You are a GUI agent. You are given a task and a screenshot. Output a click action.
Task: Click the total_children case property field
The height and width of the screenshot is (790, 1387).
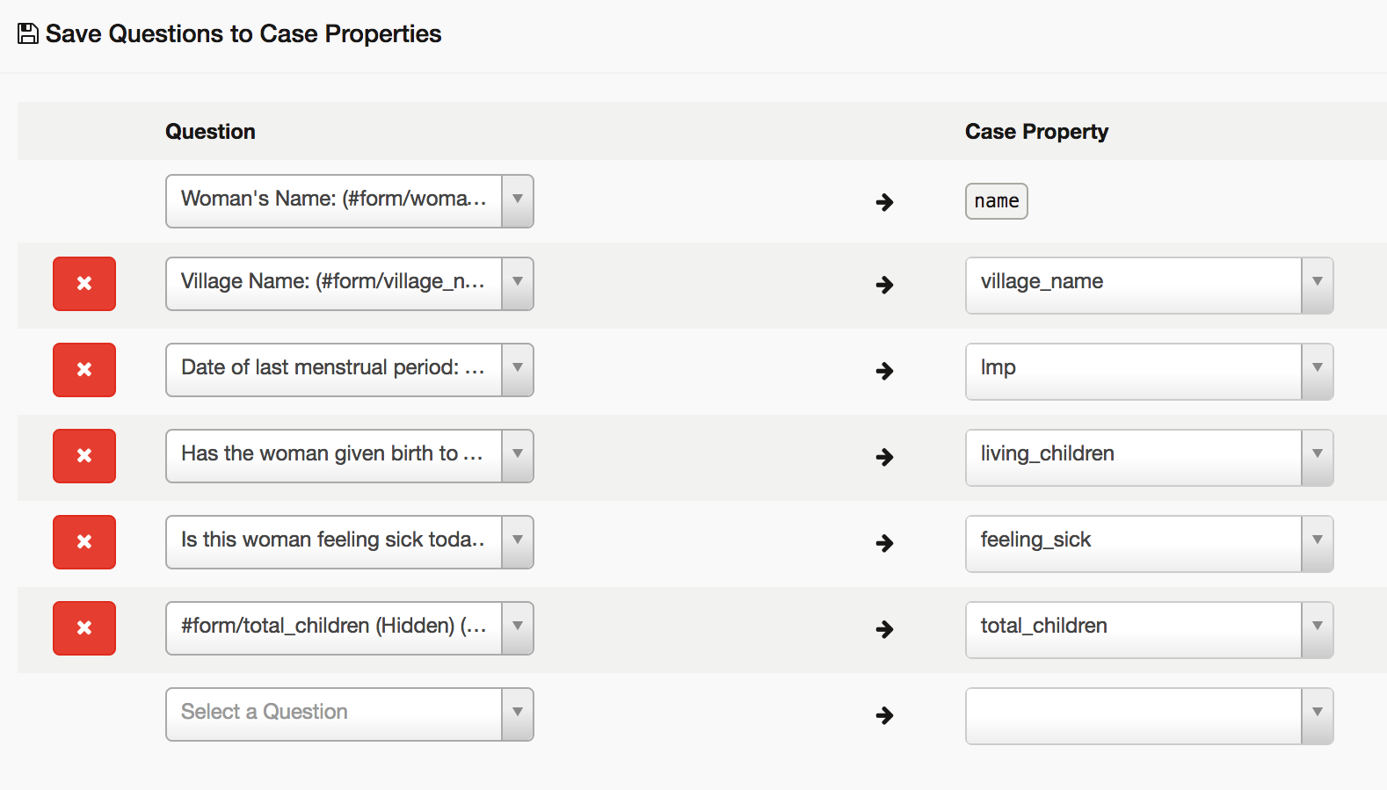[x=1133, y=630]
